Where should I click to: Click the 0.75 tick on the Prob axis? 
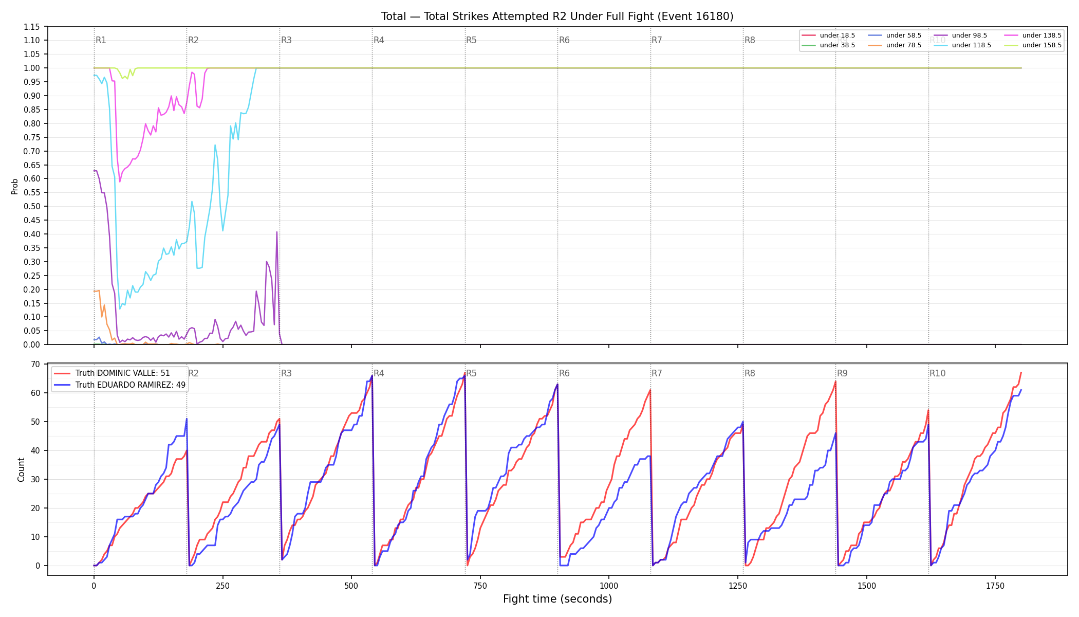point(32,137)
